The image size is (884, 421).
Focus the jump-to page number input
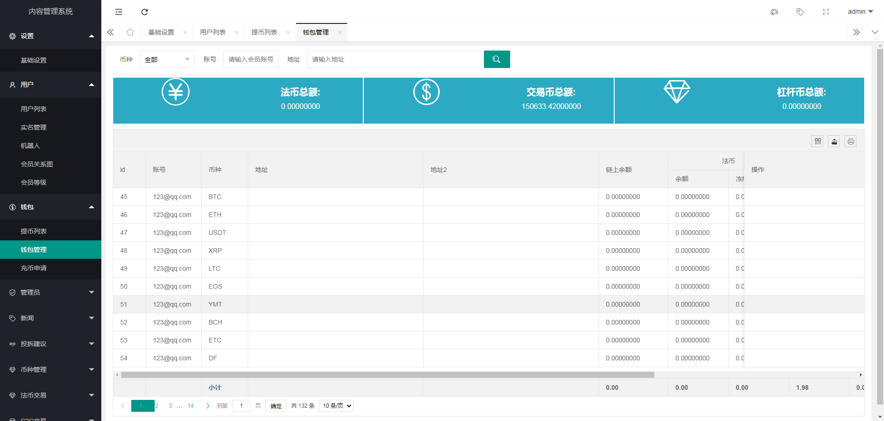[x=241, y=406]
